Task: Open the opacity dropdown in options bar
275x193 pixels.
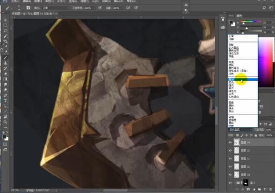Action: point(94,8)
